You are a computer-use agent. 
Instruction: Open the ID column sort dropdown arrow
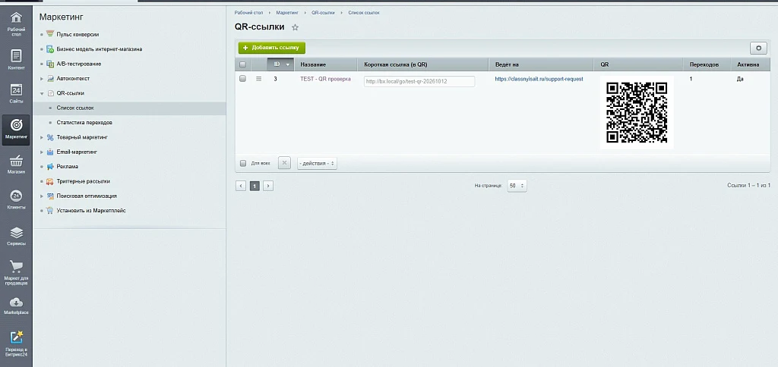coord(287,64)
